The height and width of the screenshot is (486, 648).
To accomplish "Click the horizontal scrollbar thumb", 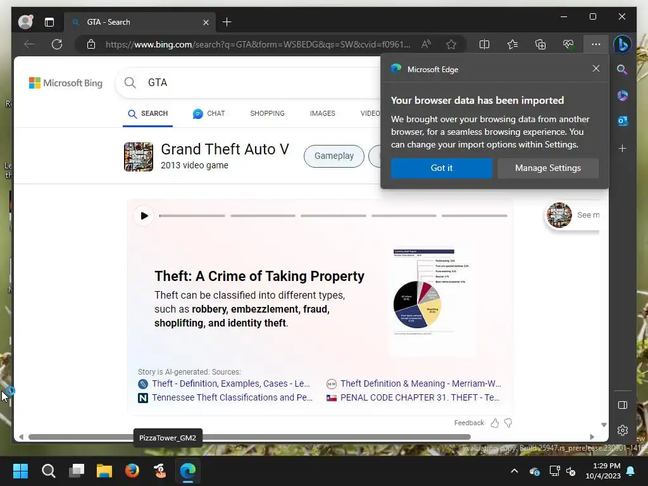I will [x=249, y=437].
